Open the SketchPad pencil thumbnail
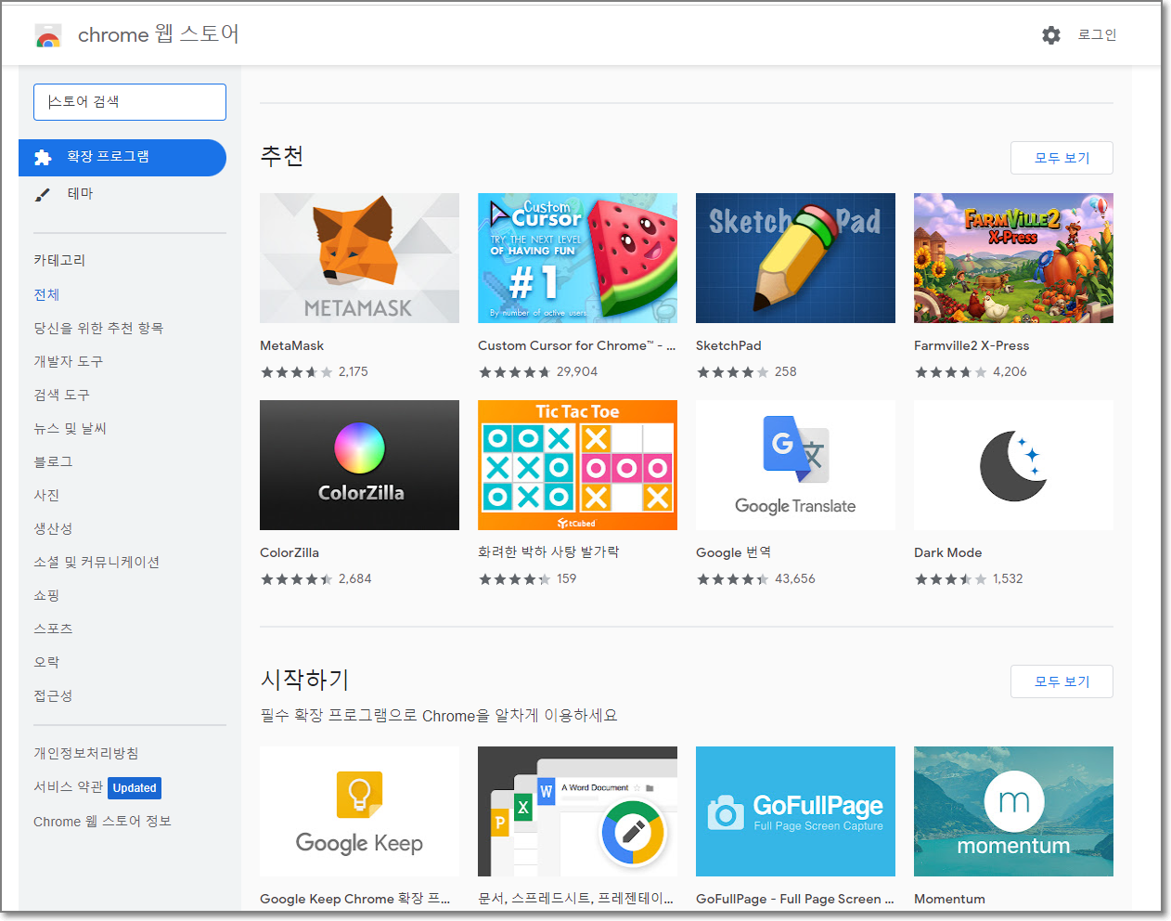The width and height of the screenshot is (1171, 921). click(x=795, y=258)
